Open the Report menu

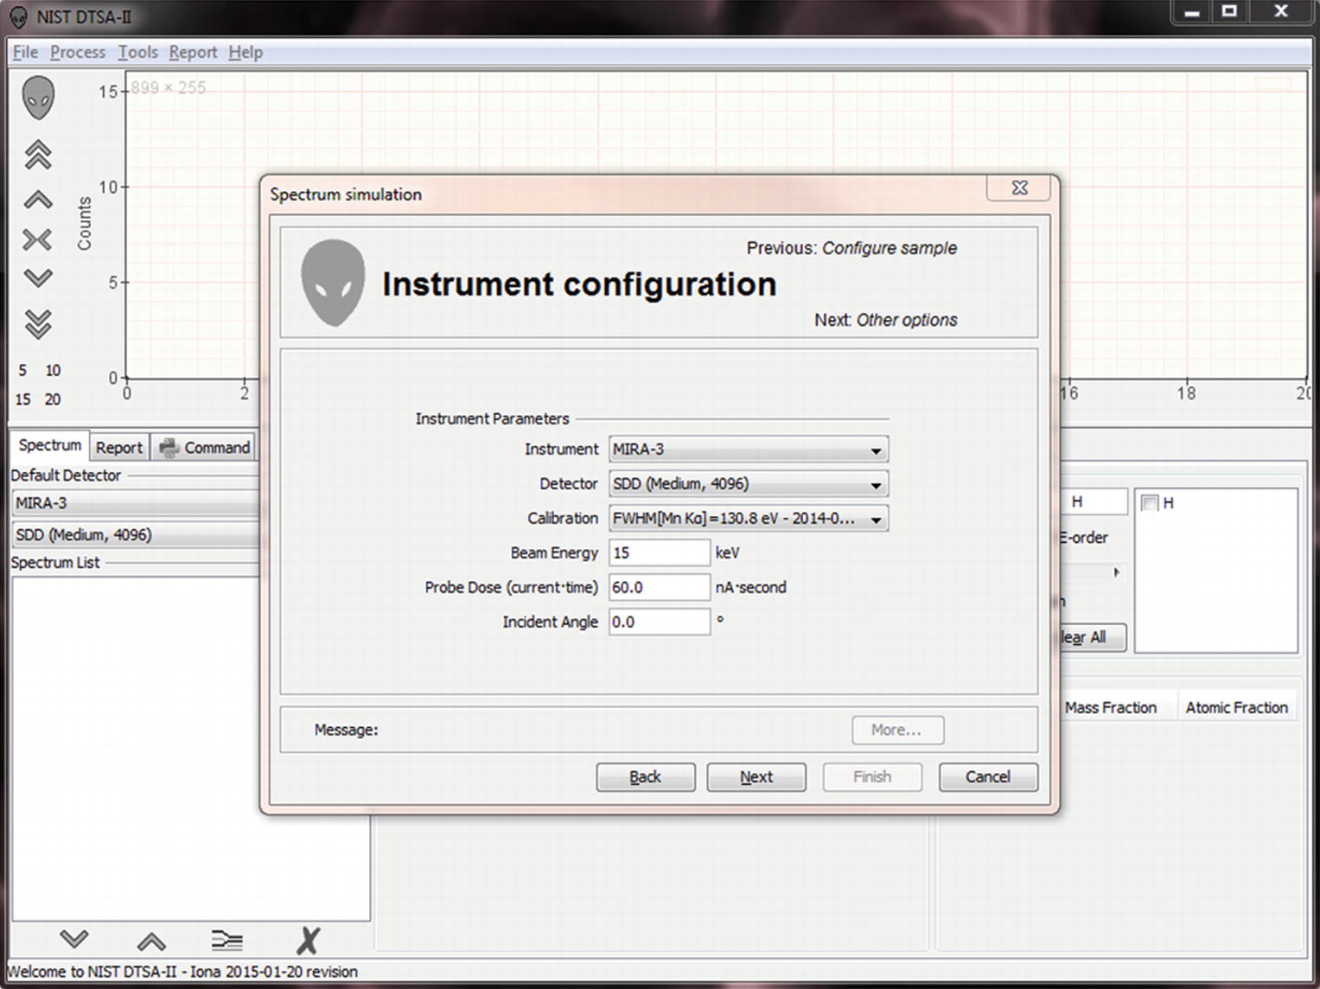pos(193,52)
